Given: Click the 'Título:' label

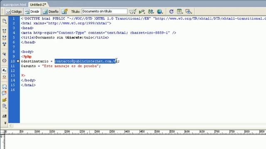Looking at the screenshot, I should click(x=76, y=12).
